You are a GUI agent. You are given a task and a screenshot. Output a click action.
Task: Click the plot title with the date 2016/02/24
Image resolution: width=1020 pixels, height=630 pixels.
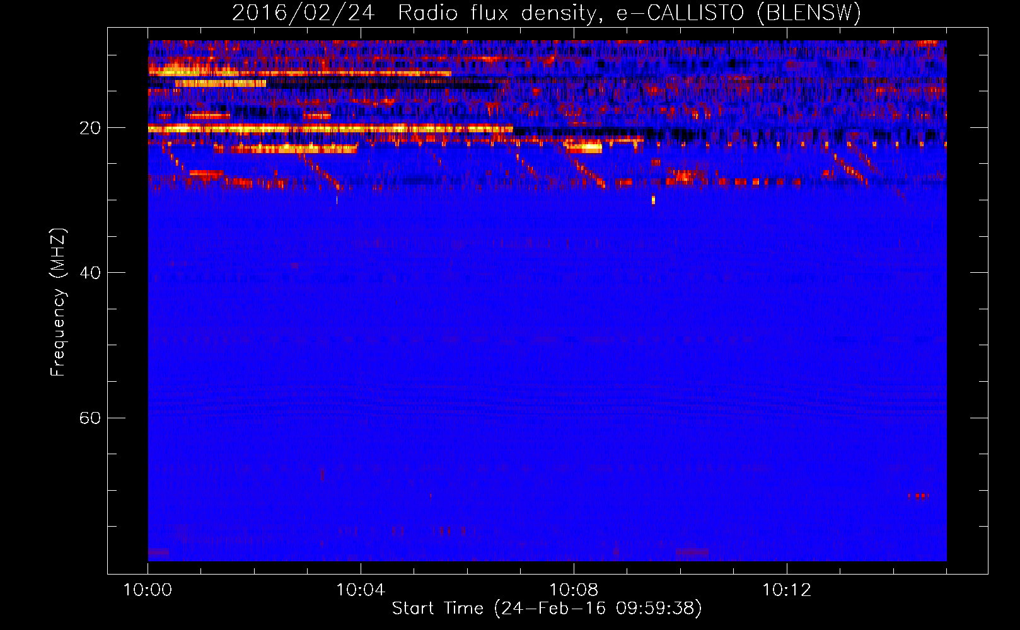[547, 13]
